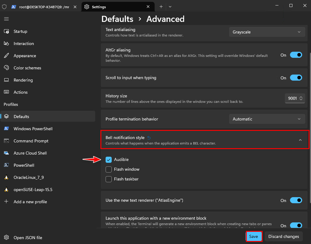Go to the Interaction settings page
Image resolution: width=311 pixels, height=244 pixels.
point(48,44)
